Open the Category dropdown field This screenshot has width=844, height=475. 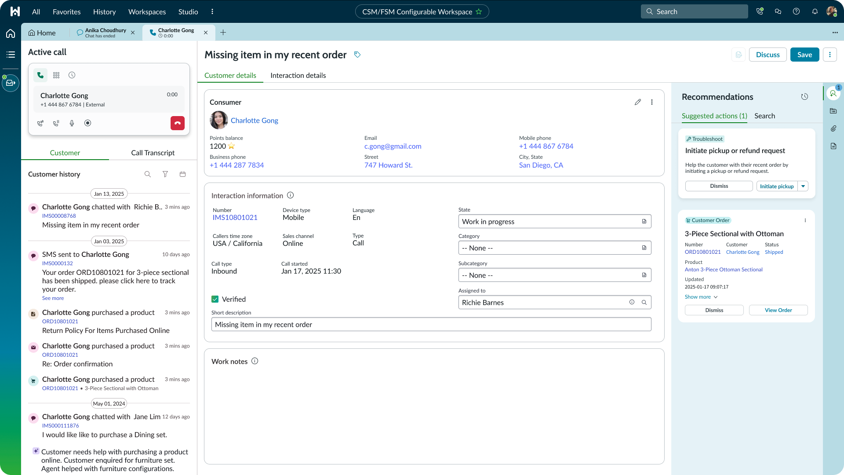pyautogui.click(x=554, y=248)
